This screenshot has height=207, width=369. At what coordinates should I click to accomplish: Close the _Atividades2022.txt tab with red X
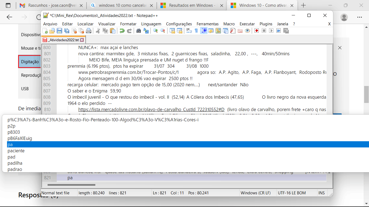pos(82,40)
